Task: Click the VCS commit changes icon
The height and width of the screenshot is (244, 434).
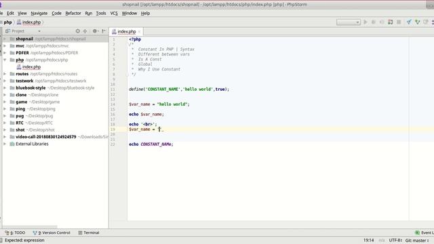Action: (418, 22)
